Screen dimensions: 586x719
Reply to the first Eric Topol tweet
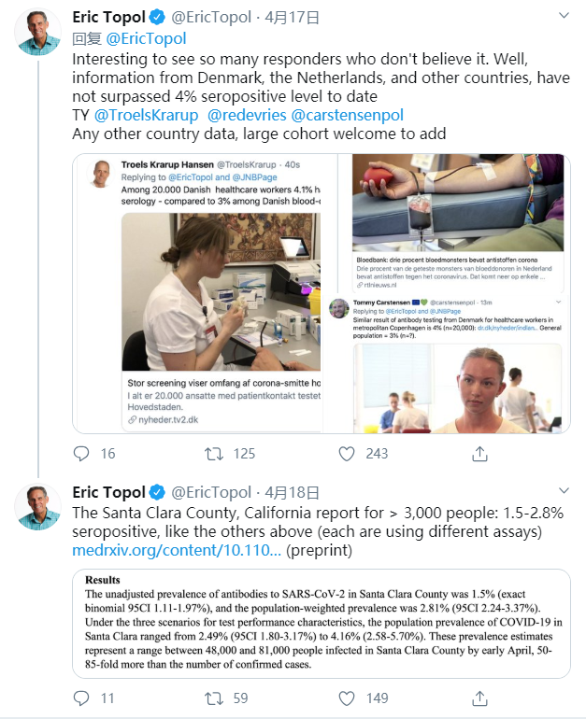point(81,454)
